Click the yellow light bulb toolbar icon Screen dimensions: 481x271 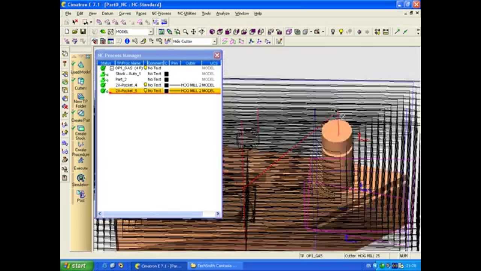coord(341,32)
